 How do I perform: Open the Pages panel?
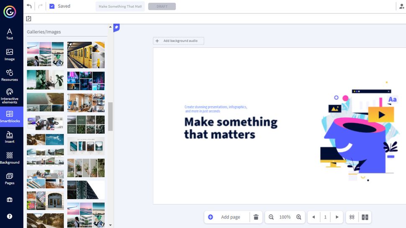(x=10, y=179)
